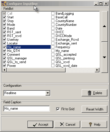Uncheck the Locator checkbox
This screenshot has height=132, width=110.
pyautogui.click(x=5, y=43)
